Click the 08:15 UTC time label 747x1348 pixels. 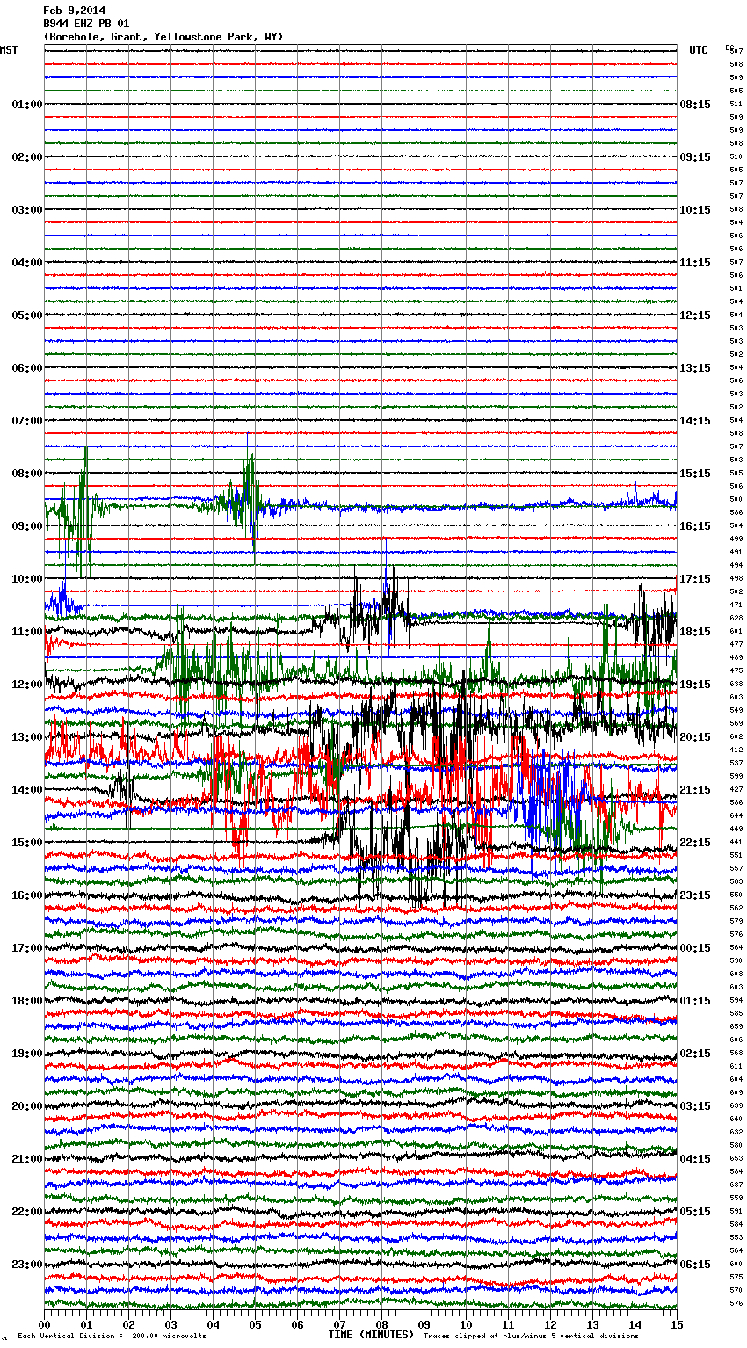(x=695, y=105)
